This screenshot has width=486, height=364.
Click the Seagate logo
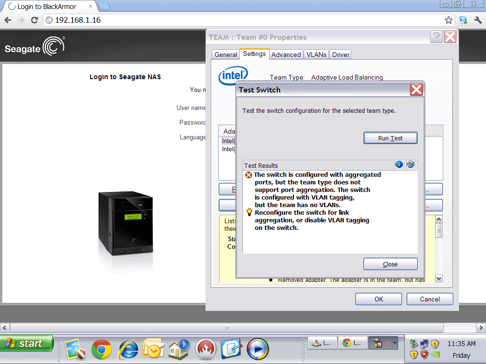pyautogui.click(x=35, y=46)
